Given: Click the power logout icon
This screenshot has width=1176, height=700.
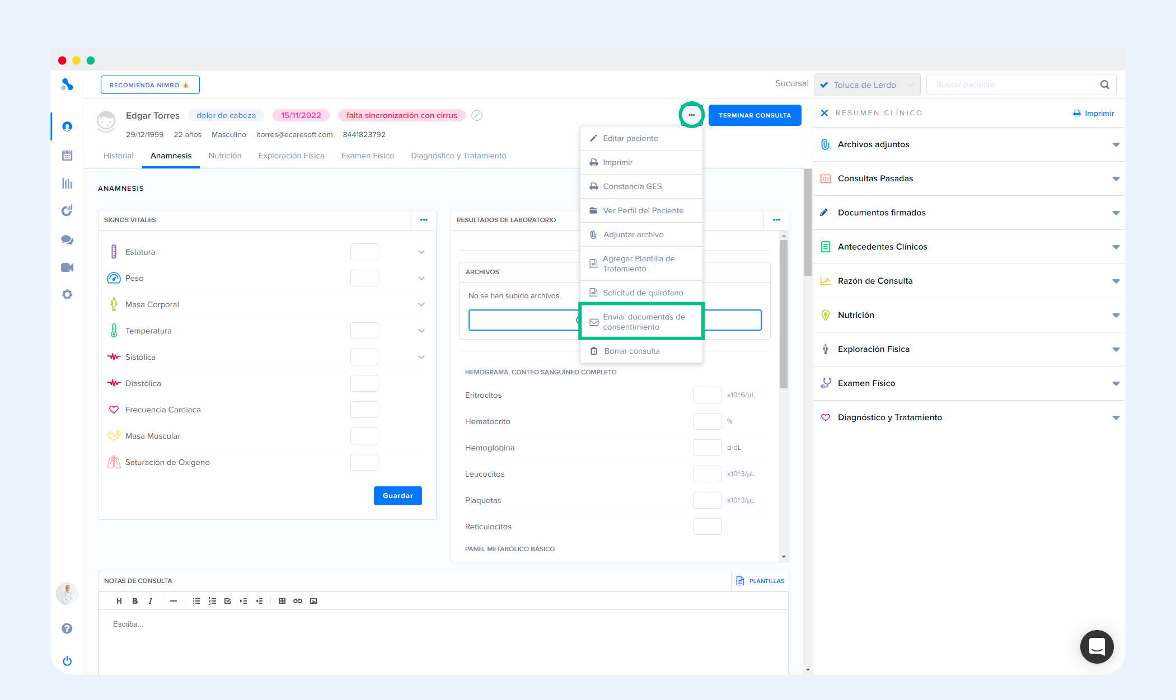Looking at the screenshot, I should pyautogui.click(x=67, y=661).
